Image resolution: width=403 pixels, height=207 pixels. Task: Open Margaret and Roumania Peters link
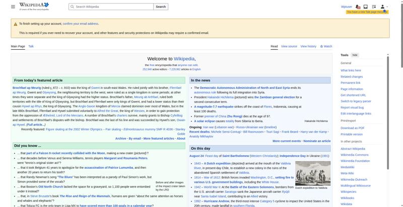coord(125,158)
